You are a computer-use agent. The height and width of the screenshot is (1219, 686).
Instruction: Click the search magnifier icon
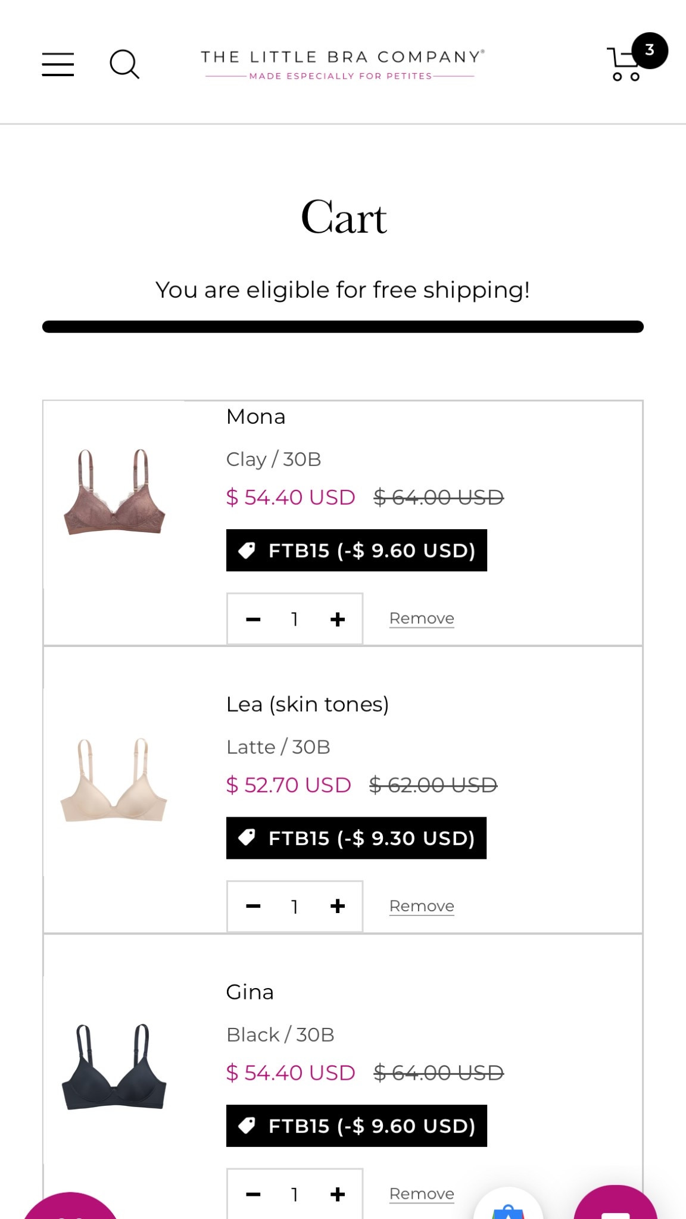[124, 64]
